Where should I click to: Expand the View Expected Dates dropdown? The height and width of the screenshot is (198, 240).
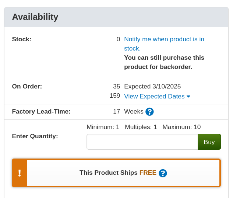(x=154, y=96)
